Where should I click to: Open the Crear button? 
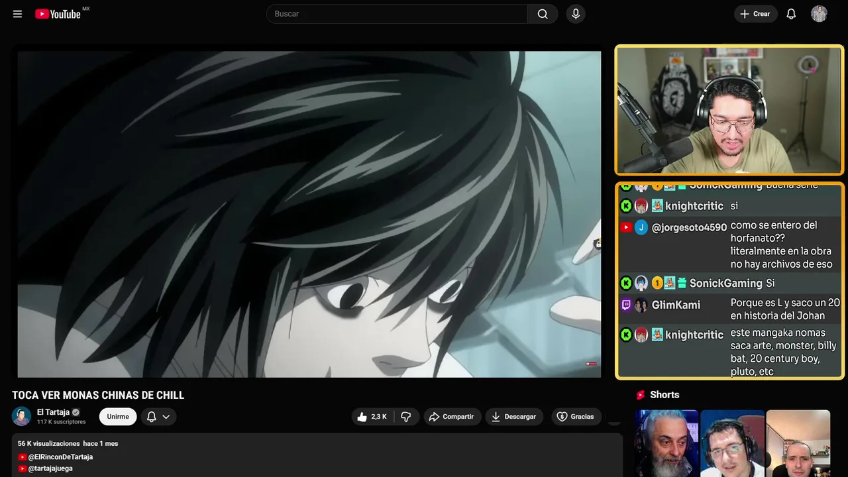coord(755,14)
